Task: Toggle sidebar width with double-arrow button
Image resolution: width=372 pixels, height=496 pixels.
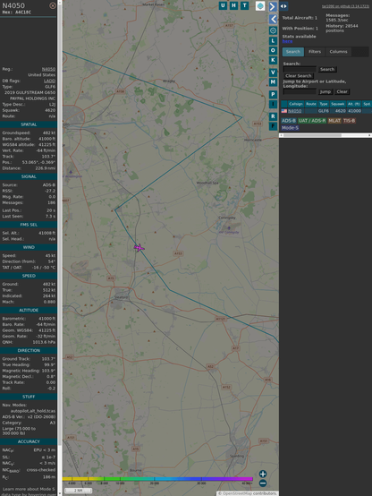Action: 283,6
